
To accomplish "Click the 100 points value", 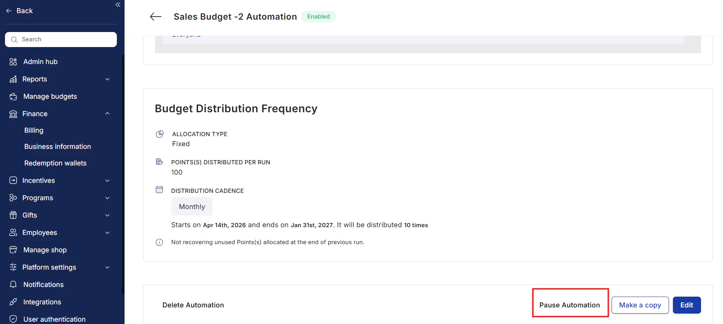I will coord(177,172).
